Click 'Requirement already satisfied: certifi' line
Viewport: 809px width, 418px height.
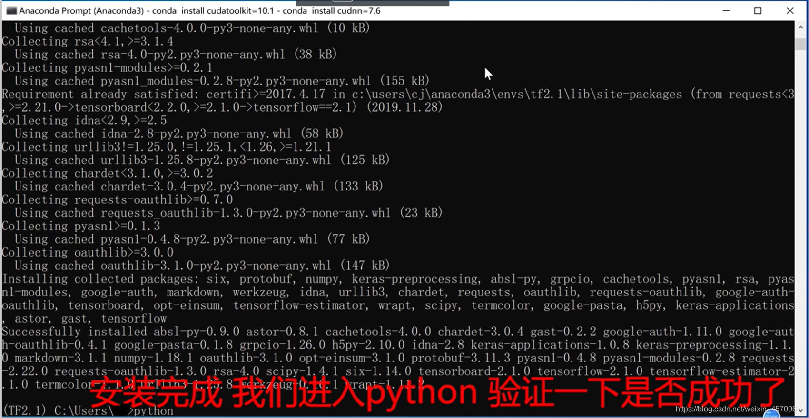398,94
